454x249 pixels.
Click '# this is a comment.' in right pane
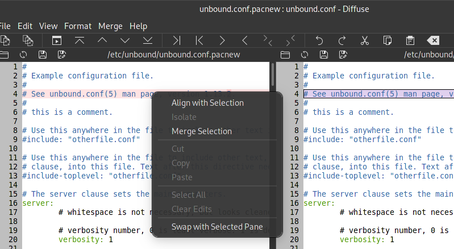tap(349, 112)
